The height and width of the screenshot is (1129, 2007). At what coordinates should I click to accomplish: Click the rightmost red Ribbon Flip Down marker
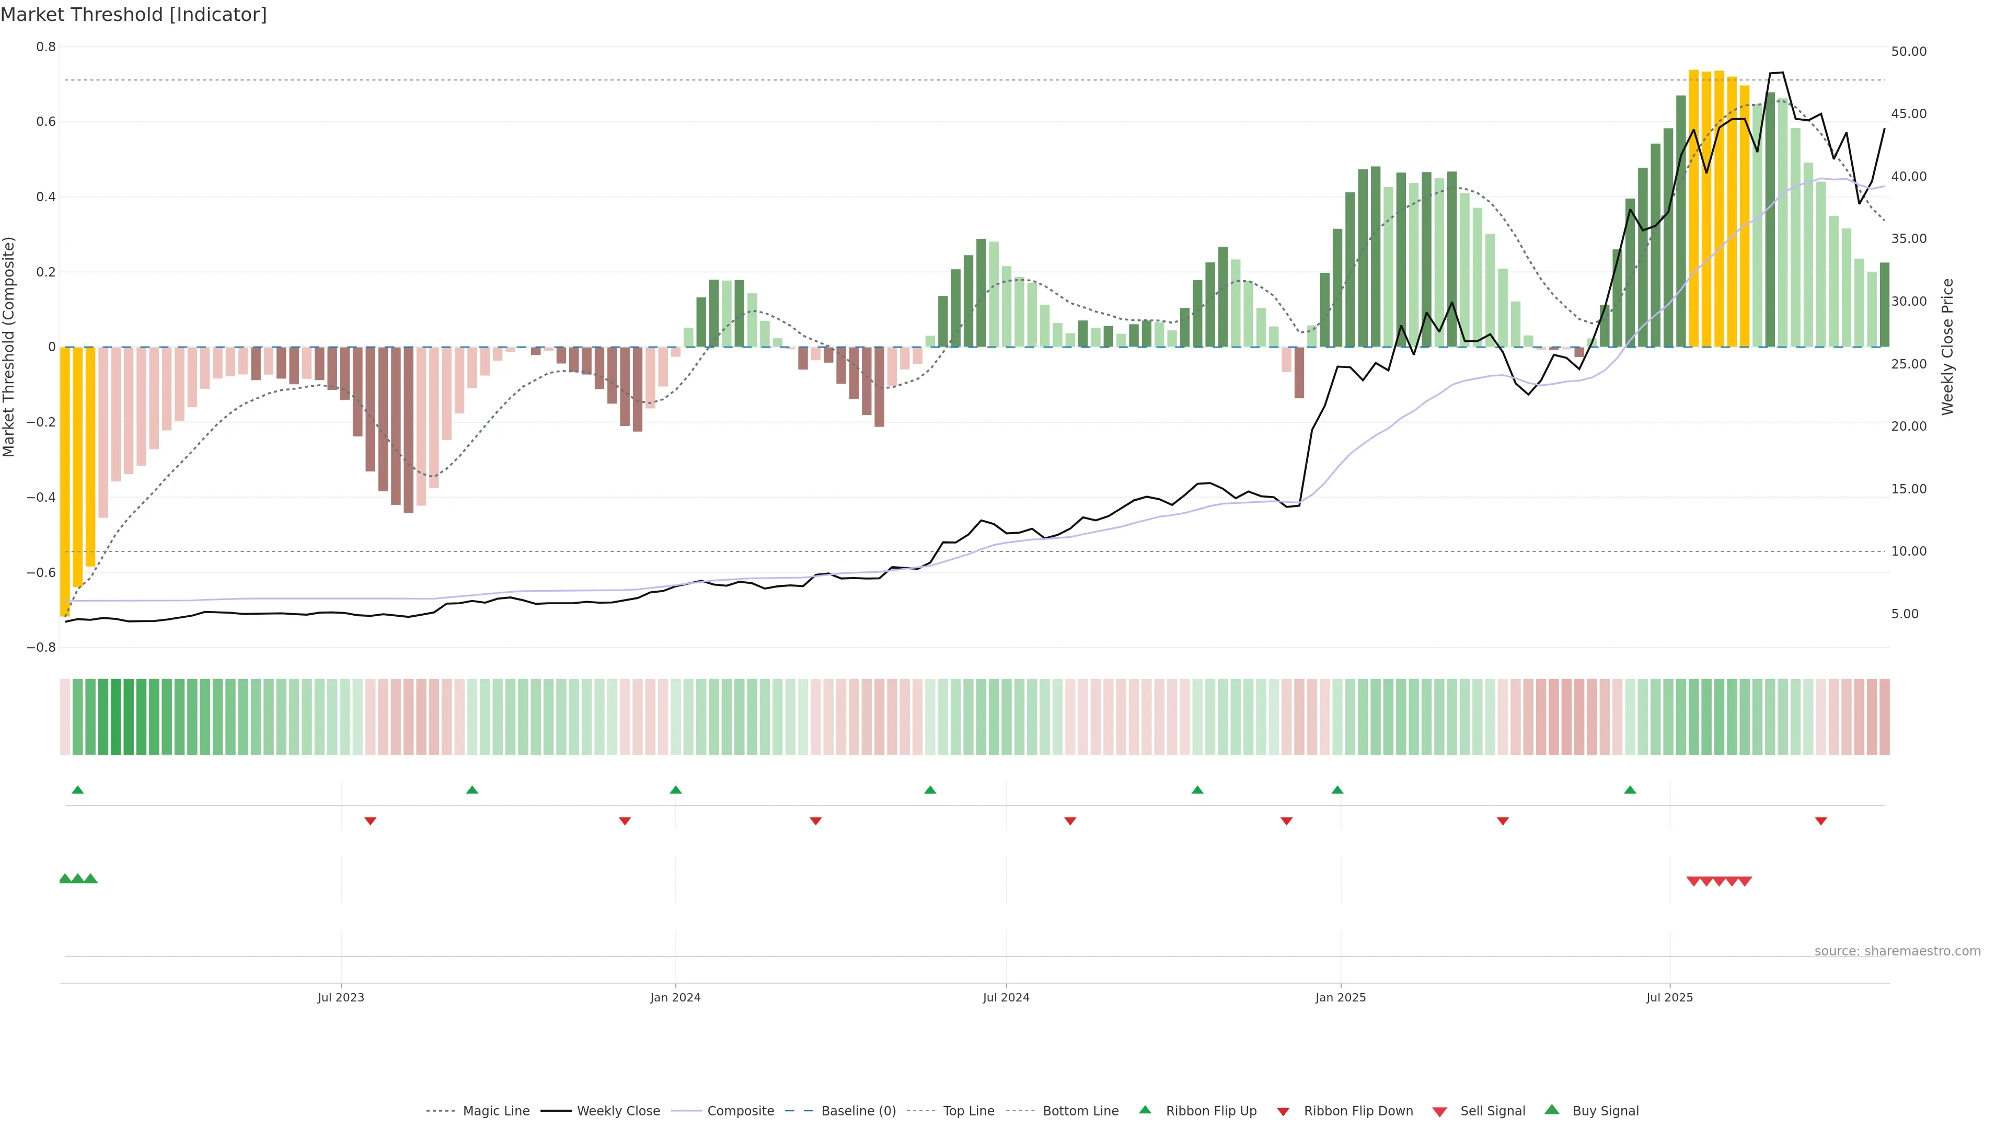coord(1821,821)
